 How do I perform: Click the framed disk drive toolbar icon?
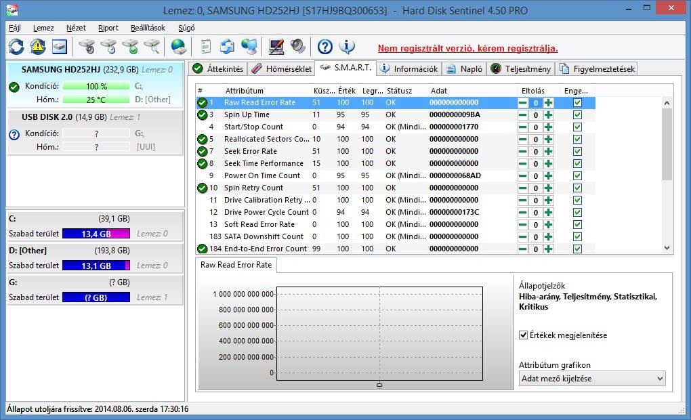click(60, 46)
